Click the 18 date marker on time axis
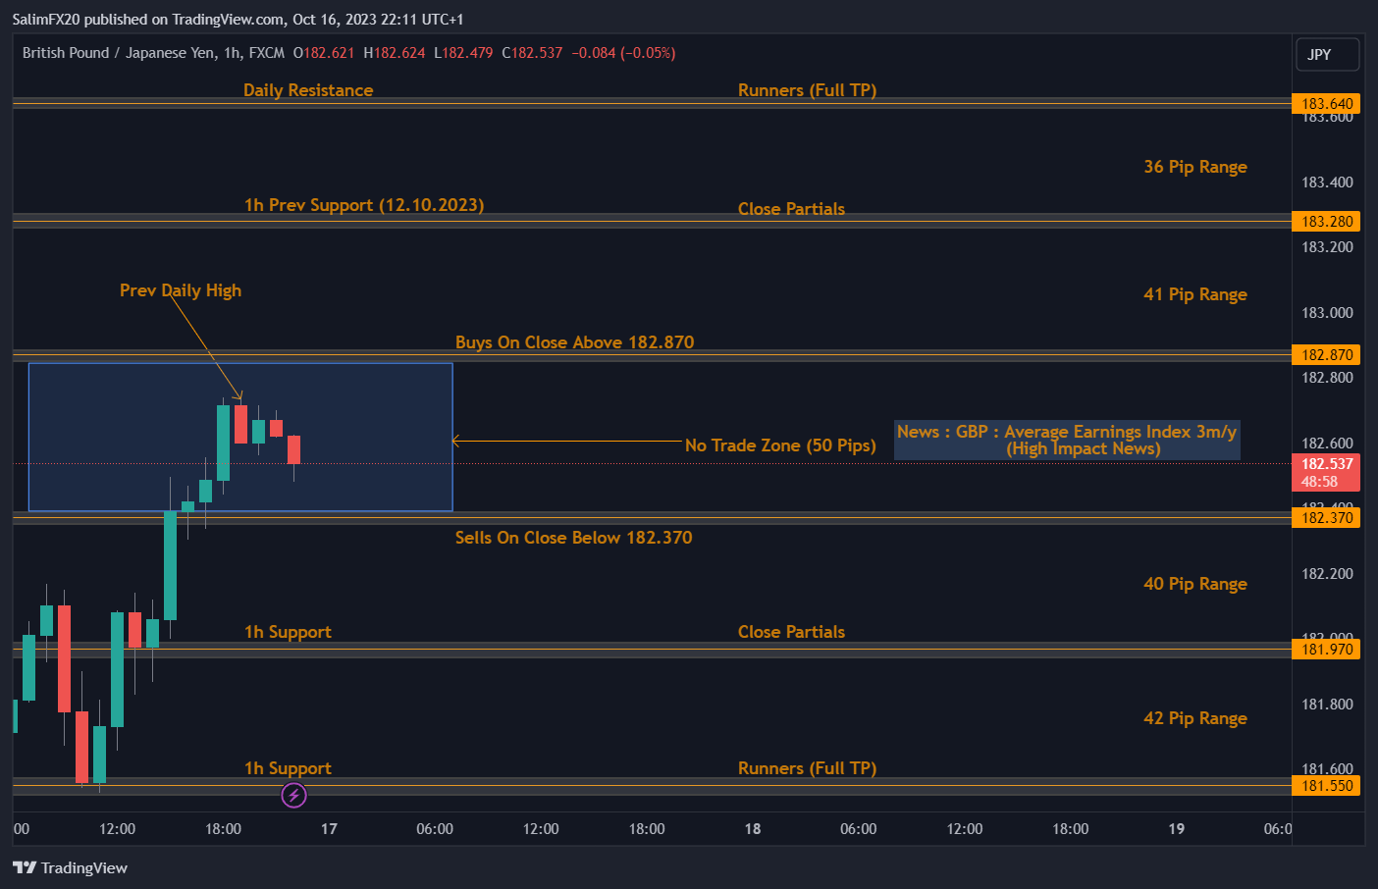Image resolution: width=1378 pixels, height=889 pixels. coord(753,828)
